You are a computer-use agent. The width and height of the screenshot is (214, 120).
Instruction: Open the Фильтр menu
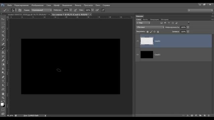pyautogui.click(x=78, y=5)
